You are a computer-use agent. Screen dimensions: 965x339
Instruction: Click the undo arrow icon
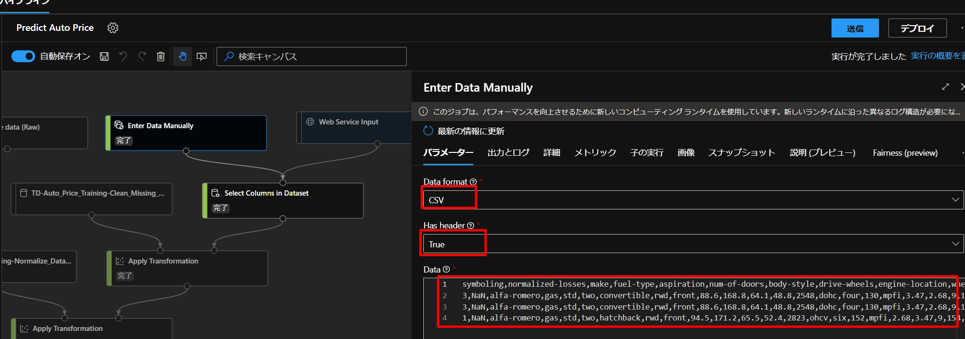[x=123, y=56]
